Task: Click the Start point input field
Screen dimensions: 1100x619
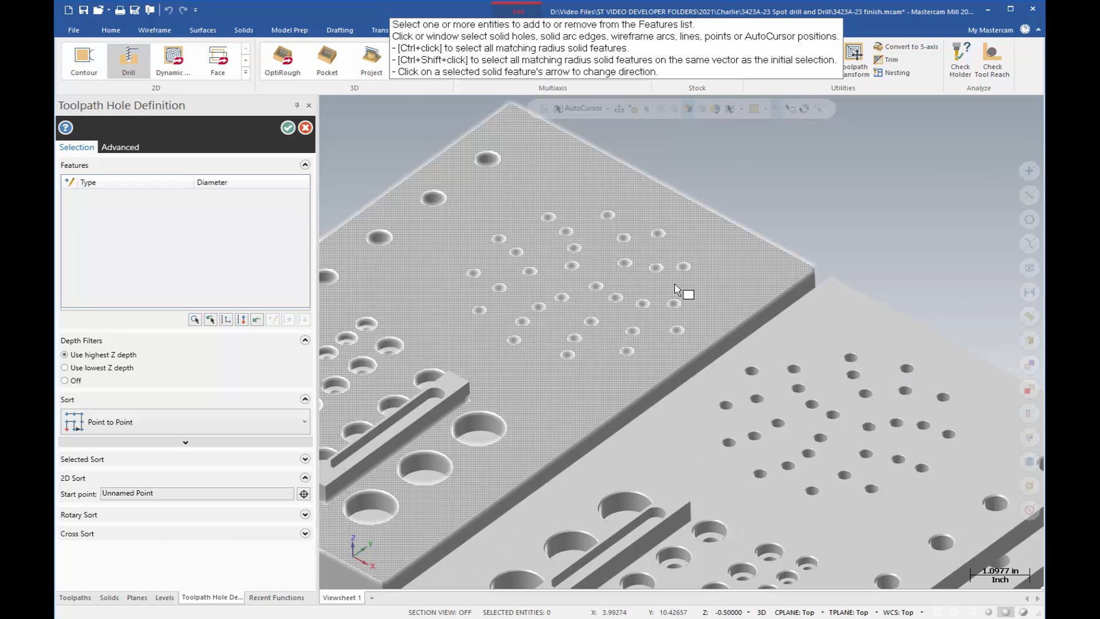Action: coord(197,493)
